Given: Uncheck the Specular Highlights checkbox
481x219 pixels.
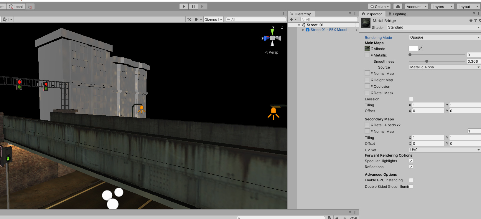Looking at the screenshot, I should (411, 161).
